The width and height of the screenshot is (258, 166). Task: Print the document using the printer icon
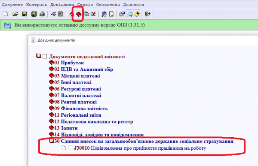coord(42,14)
